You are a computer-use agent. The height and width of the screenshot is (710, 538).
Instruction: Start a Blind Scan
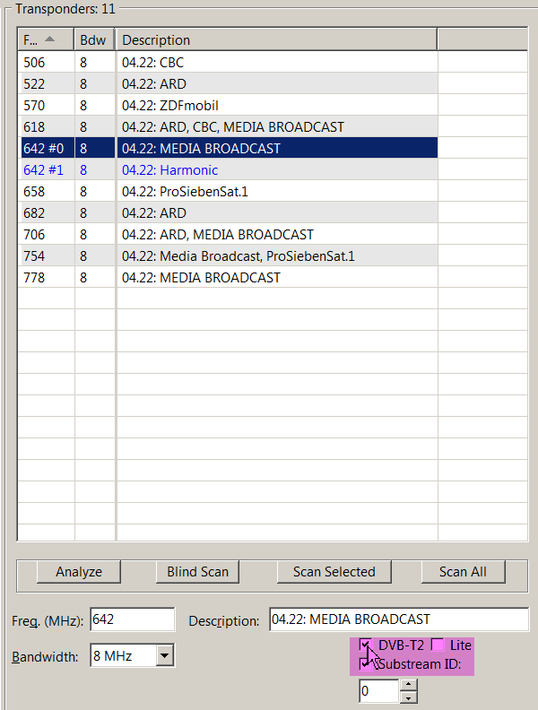(197, 572)
